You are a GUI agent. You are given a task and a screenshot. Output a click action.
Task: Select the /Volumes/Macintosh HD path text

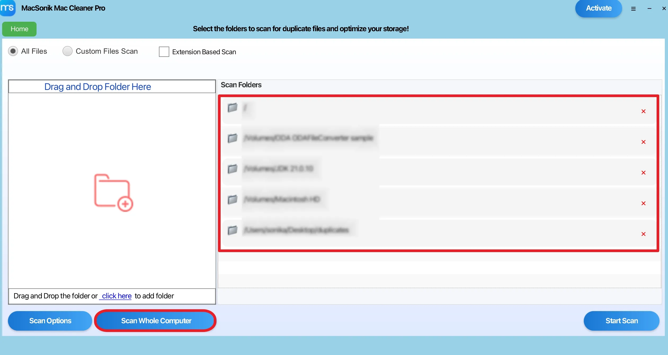tap(282, 199)
